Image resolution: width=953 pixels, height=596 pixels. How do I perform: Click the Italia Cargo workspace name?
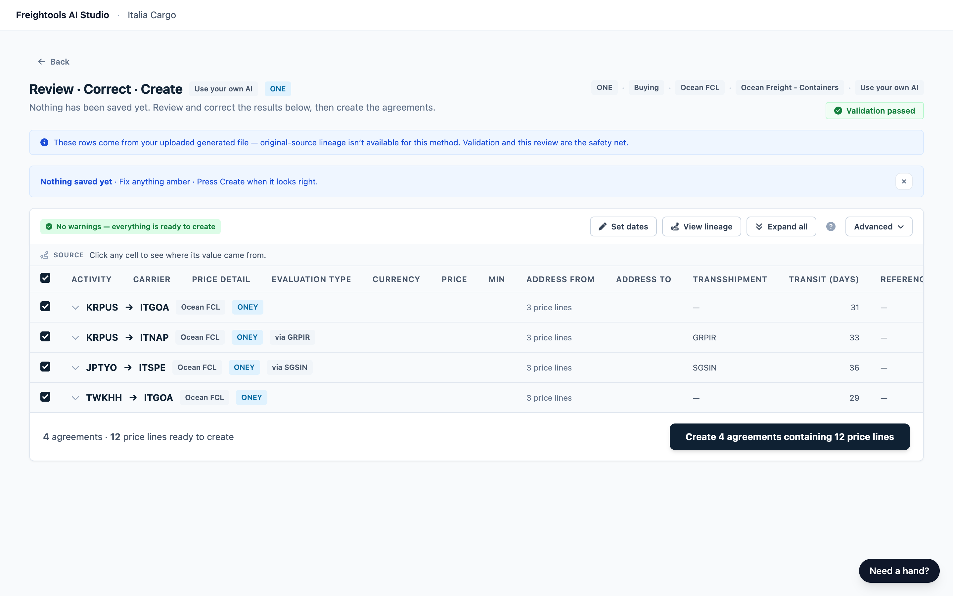tap(152, 15)
